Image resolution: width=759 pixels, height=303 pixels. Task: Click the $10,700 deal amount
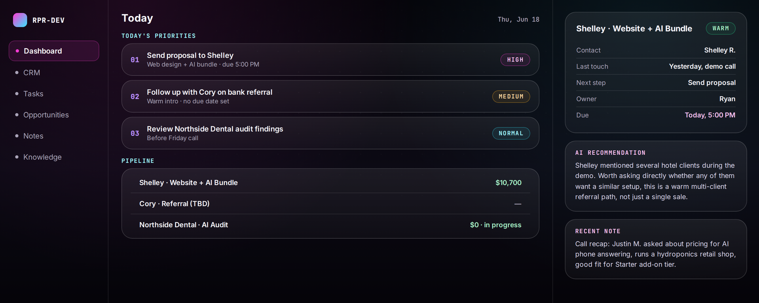point(508,182)
